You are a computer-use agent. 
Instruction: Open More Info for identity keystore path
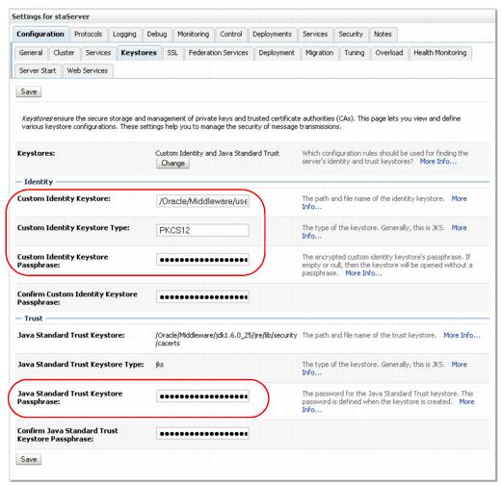point(459,198)
